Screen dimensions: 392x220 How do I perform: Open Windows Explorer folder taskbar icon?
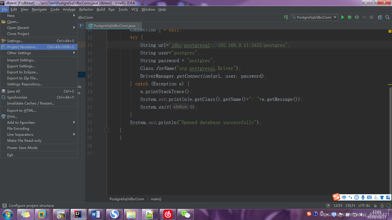[x=132, y=214]
